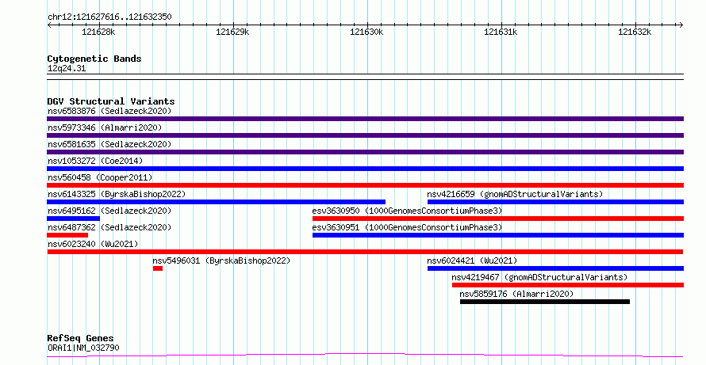
Task: Click the nsv560458 (Cooper2011) label
Action: point(100,177)
